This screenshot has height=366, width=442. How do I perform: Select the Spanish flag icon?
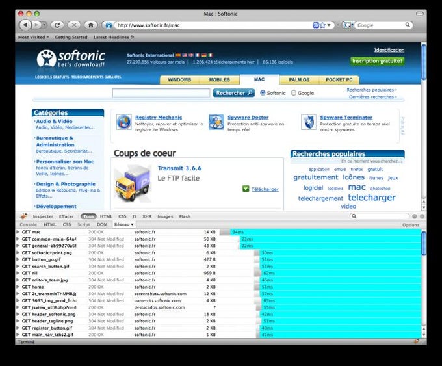click(178, 55)
